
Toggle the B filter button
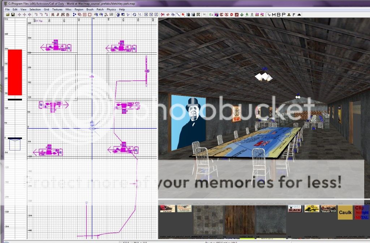pos(279,14)
